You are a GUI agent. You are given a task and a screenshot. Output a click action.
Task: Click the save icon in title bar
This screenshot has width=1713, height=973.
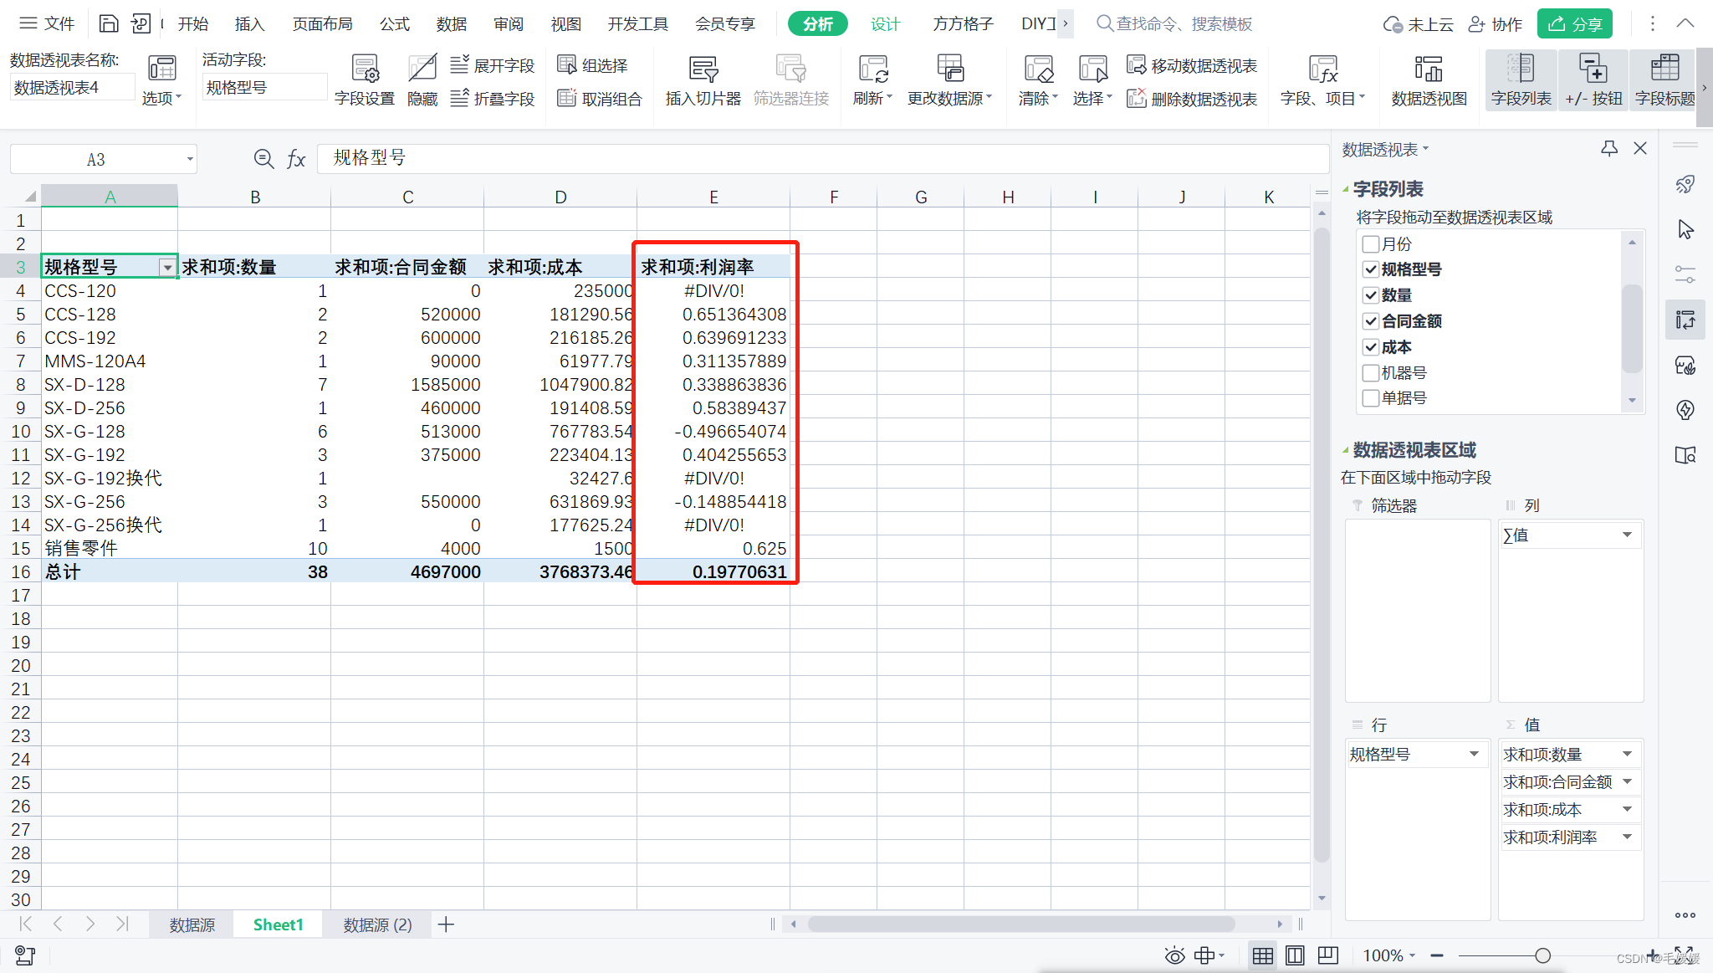(x=109, y=23)
